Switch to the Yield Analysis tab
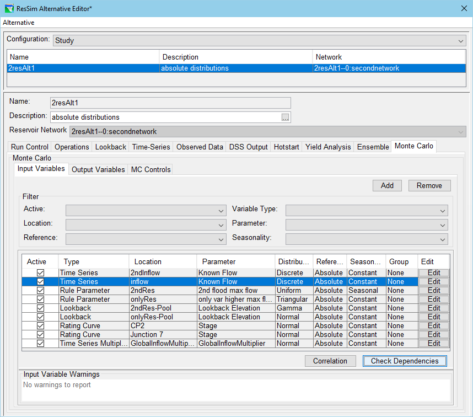This screenshot has height=417, width=473. [328, 147]
